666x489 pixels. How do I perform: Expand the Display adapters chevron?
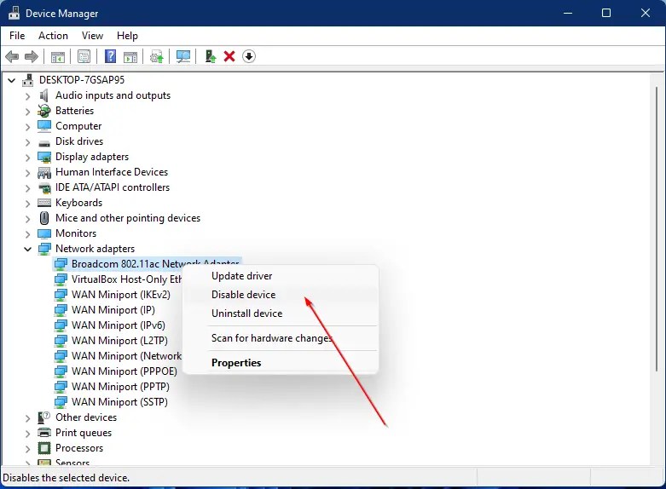(27, 158)
